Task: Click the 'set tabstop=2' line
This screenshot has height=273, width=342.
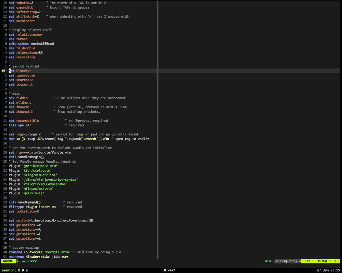Action: coord(21,3)
